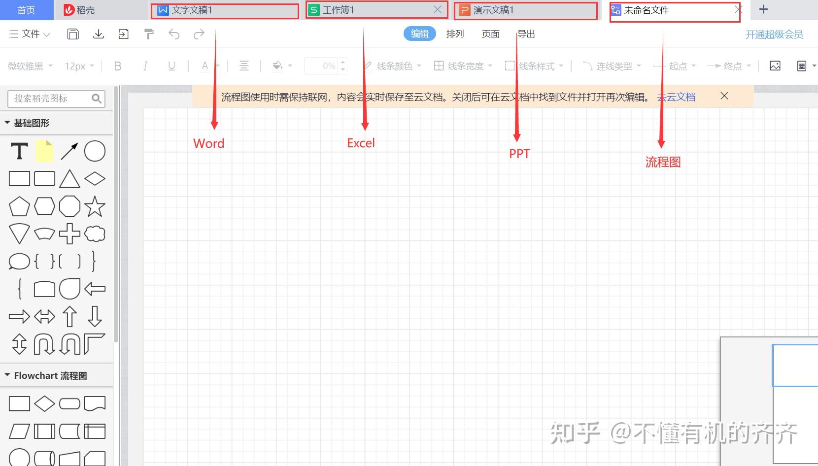Open the 线条颜色 line color dropdown
Viewport: 818px width, 466px height.
click(393, 66)
